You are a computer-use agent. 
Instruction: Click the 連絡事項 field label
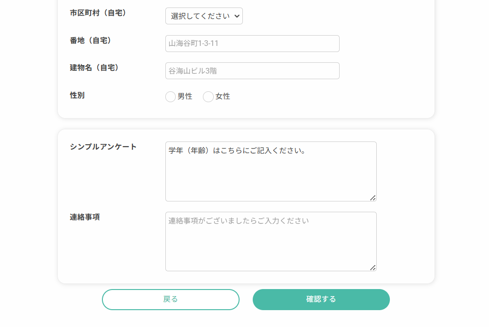click(x=85, y=217)
